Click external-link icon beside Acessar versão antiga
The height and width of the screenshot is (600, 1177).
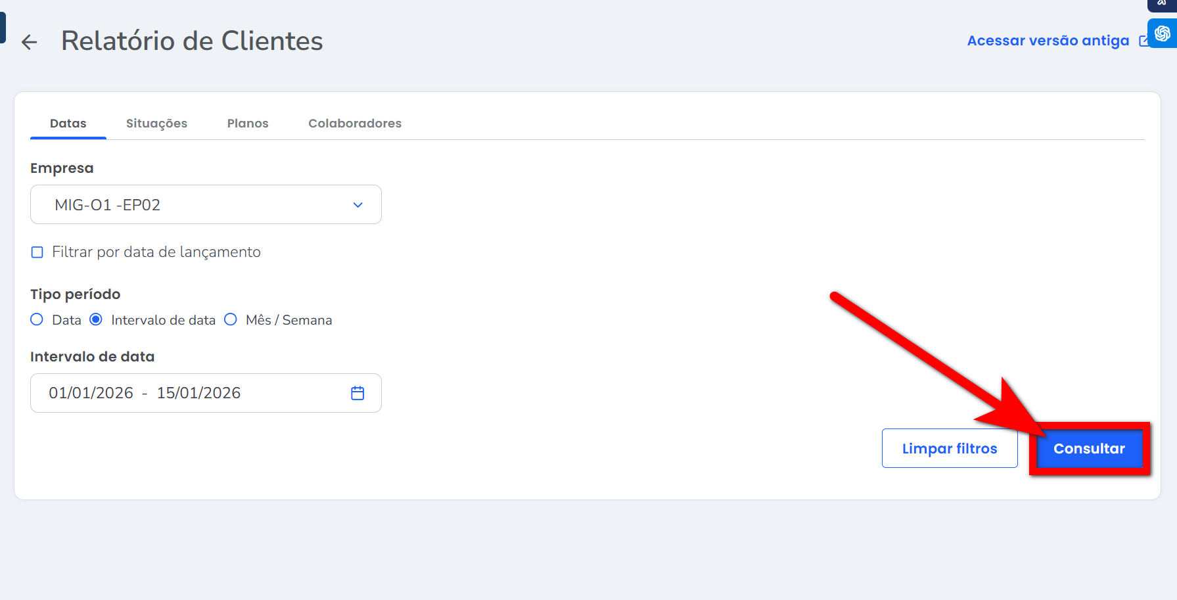[x=1143, y=41]
